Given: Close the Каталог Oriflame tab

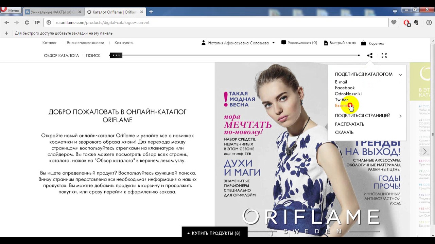Looking at the screenshot, I should [x=141, y=12].
